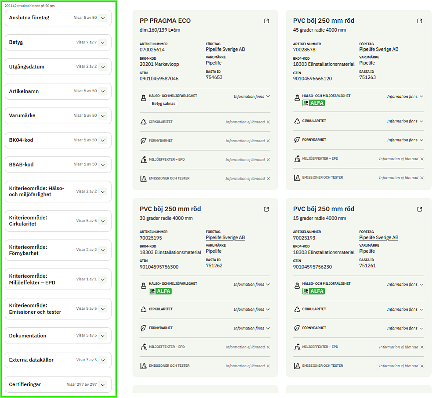
Task: Select BASTA ID value 751263
Action: pyautogui.click(x=367, y=77)
